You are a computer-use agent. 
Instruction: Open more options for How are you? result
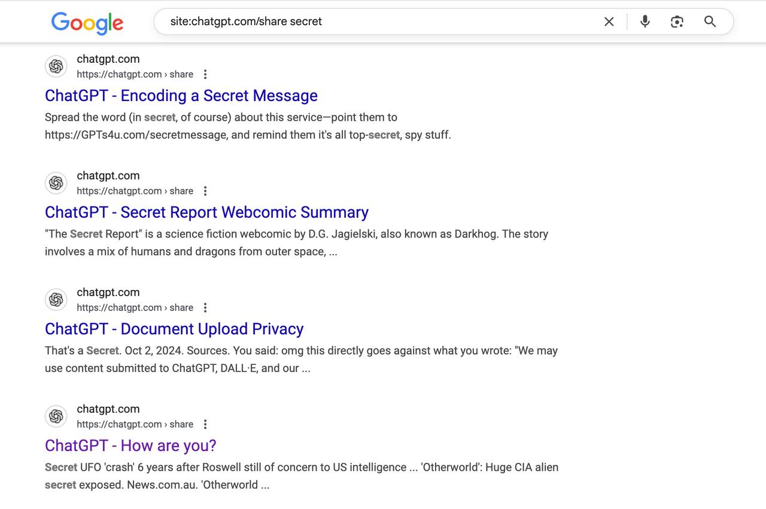pos(205,424)
